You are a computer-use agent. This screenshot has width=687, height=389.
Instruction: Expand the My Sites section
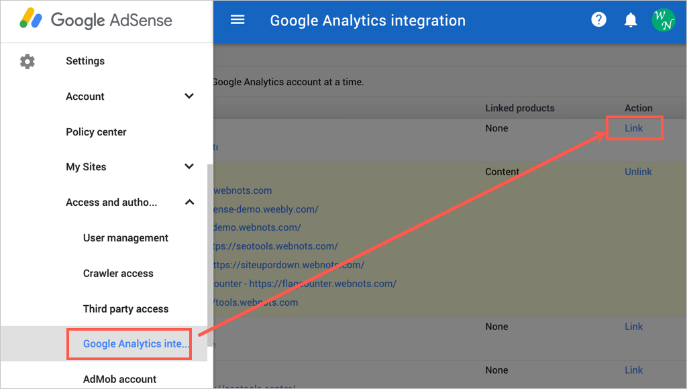(189, 166)
